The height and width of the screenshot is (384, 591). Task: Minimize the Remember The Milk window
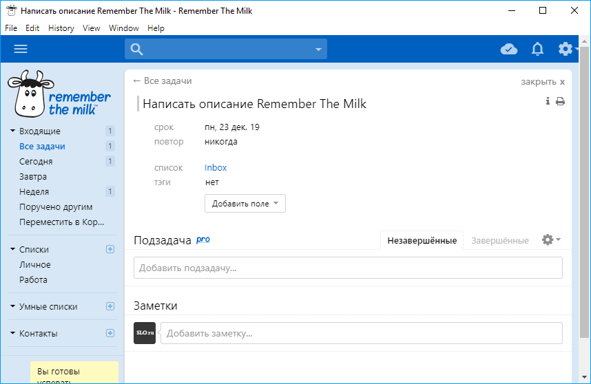tap(512, 10)
